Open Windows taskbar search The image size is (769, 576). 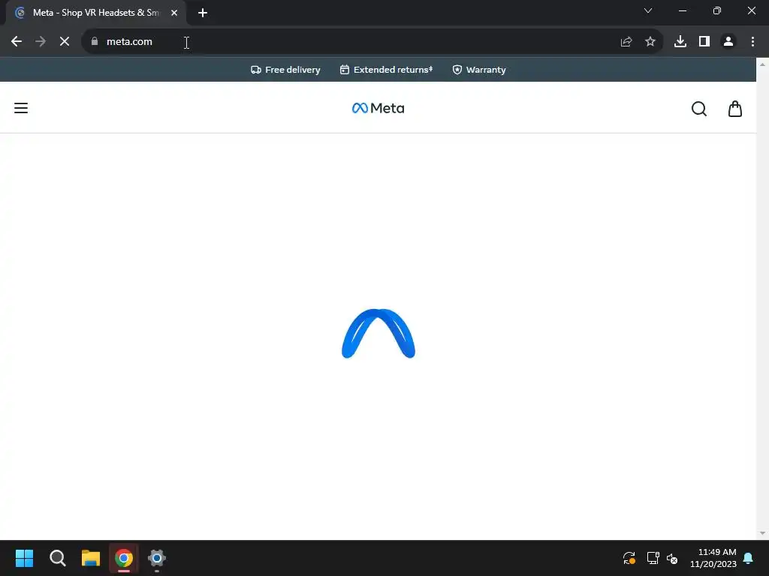pos(57,558)
